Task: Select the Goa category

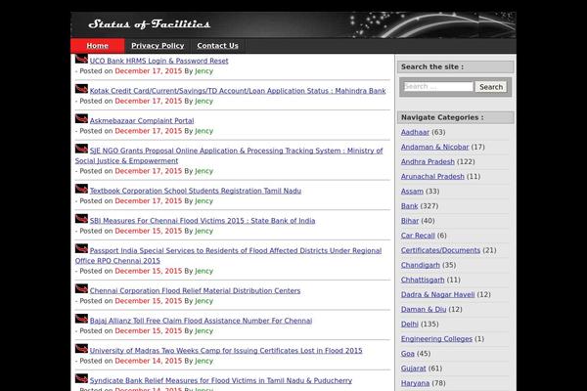Action: click(x=408, y=354)
